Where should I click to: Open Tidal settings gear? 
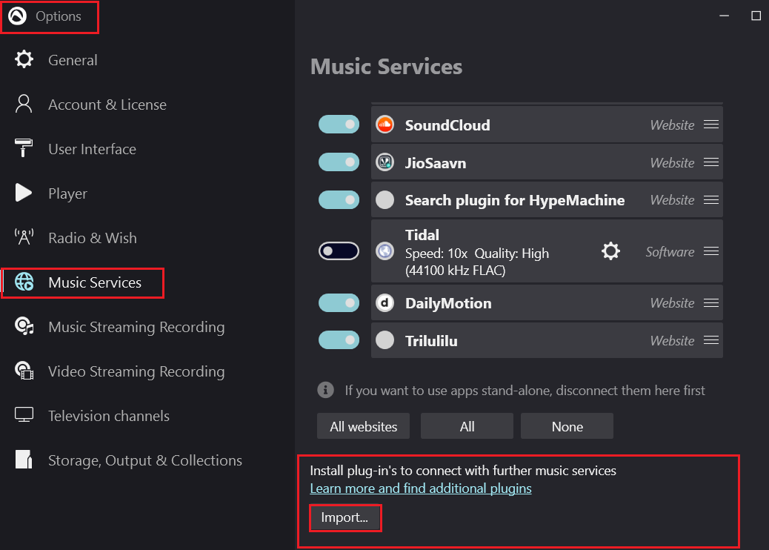(610, 251)
